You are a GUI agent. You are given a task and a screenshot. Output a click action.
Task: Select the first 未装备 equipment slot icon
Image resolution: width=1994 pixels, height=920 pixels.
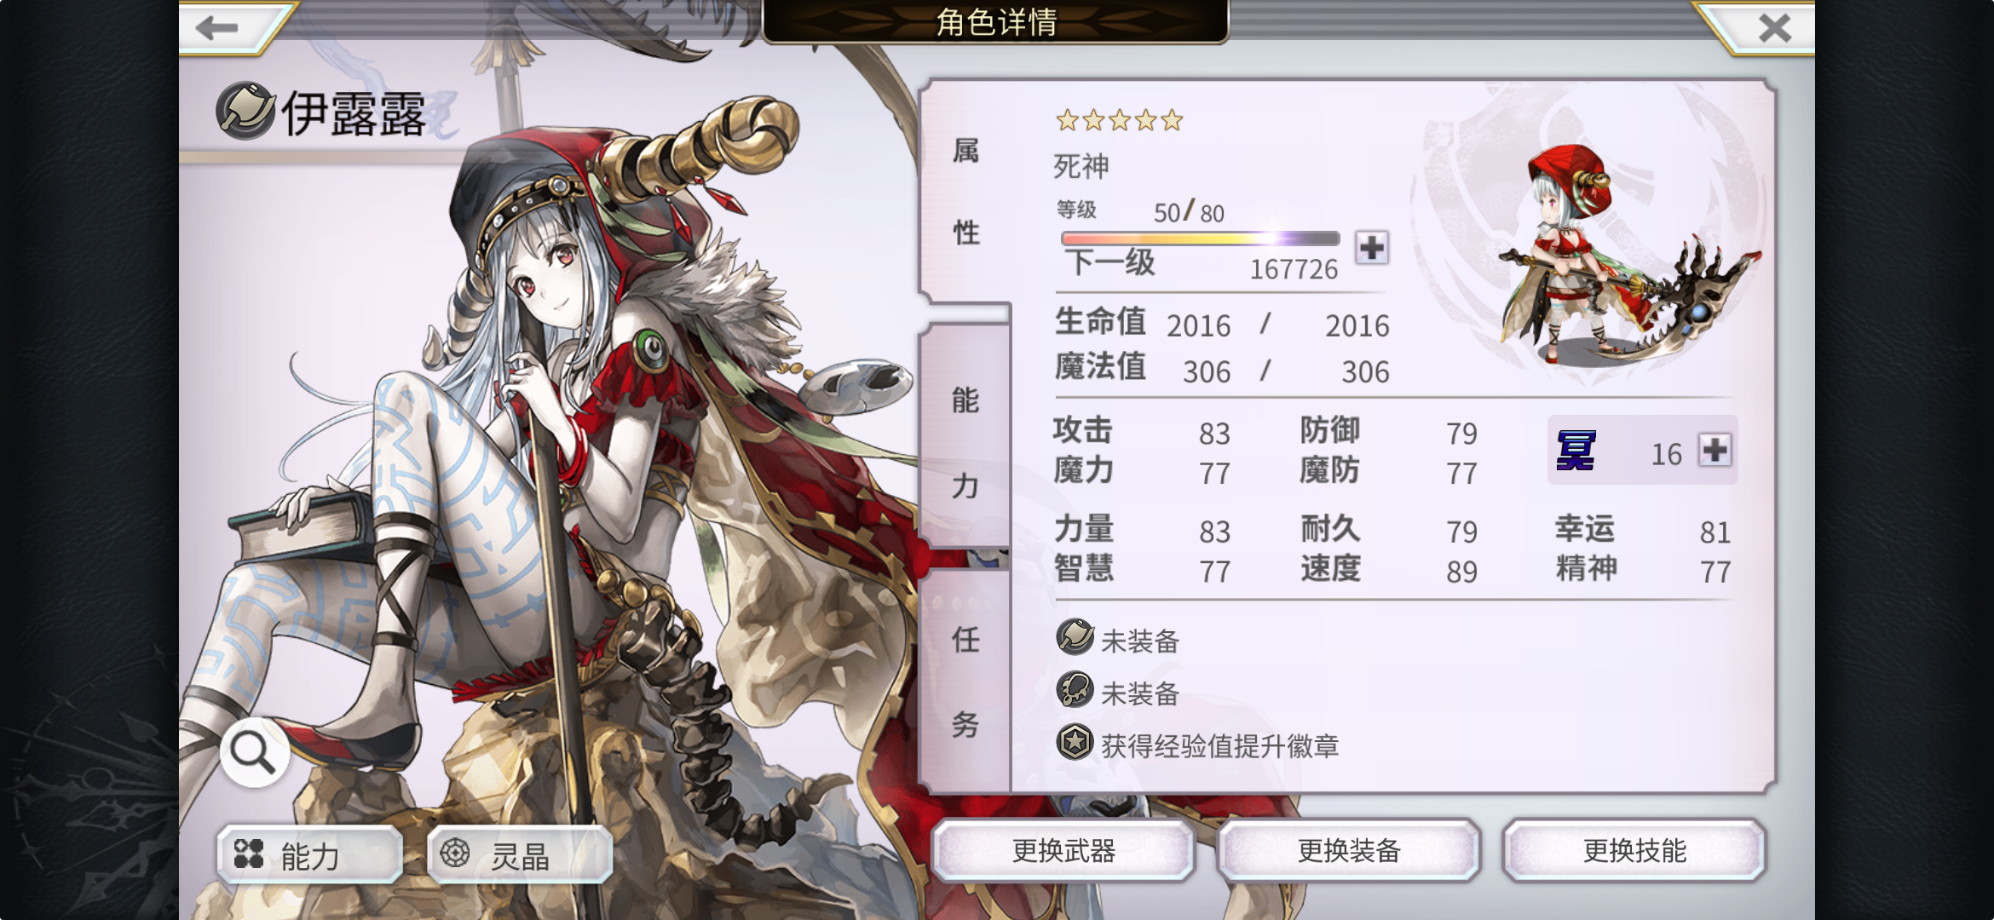[x=1075, y=636]
